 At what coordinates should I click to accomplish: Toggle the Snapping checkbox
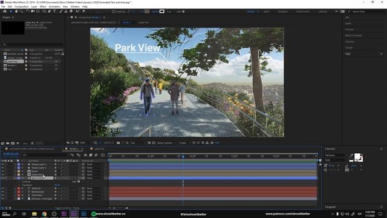(114, 12)
